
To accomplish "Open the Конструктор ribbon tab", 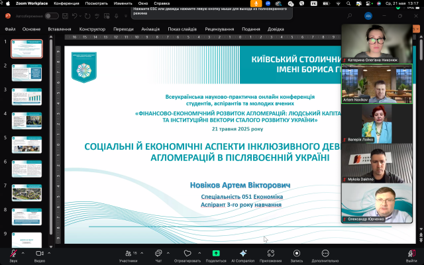I will tap(92, 29).
